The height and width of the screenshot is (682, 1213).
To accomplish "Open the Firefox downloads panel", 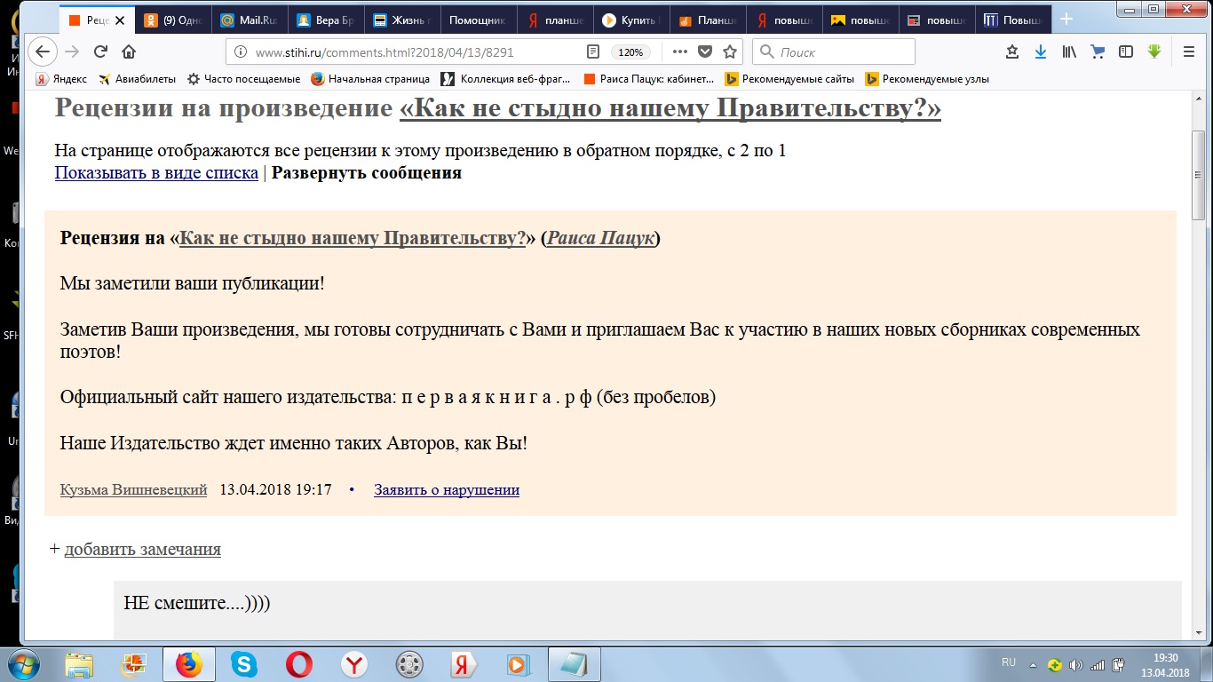I will click(x=1040, y=52).
